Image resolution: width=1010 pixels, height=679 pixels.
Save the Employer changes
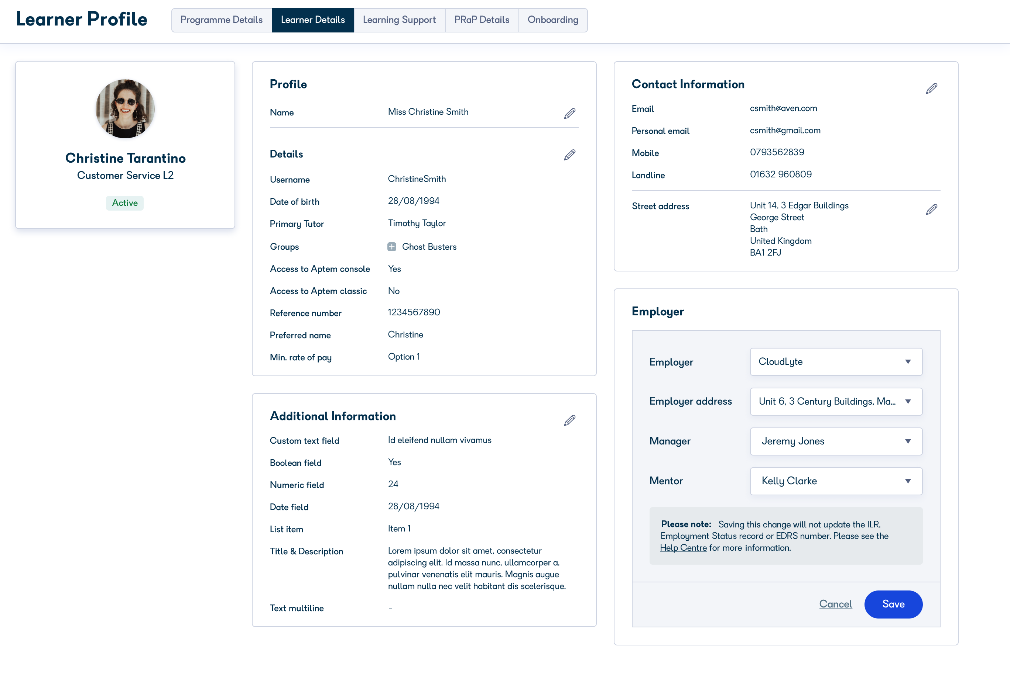(893, 604)
